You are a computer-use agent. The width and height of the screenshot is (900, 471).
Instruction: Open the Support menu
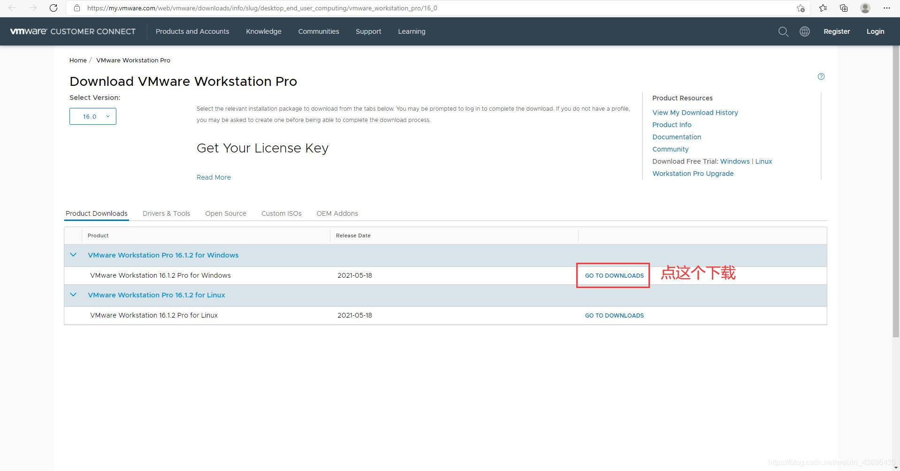[368, 31]
